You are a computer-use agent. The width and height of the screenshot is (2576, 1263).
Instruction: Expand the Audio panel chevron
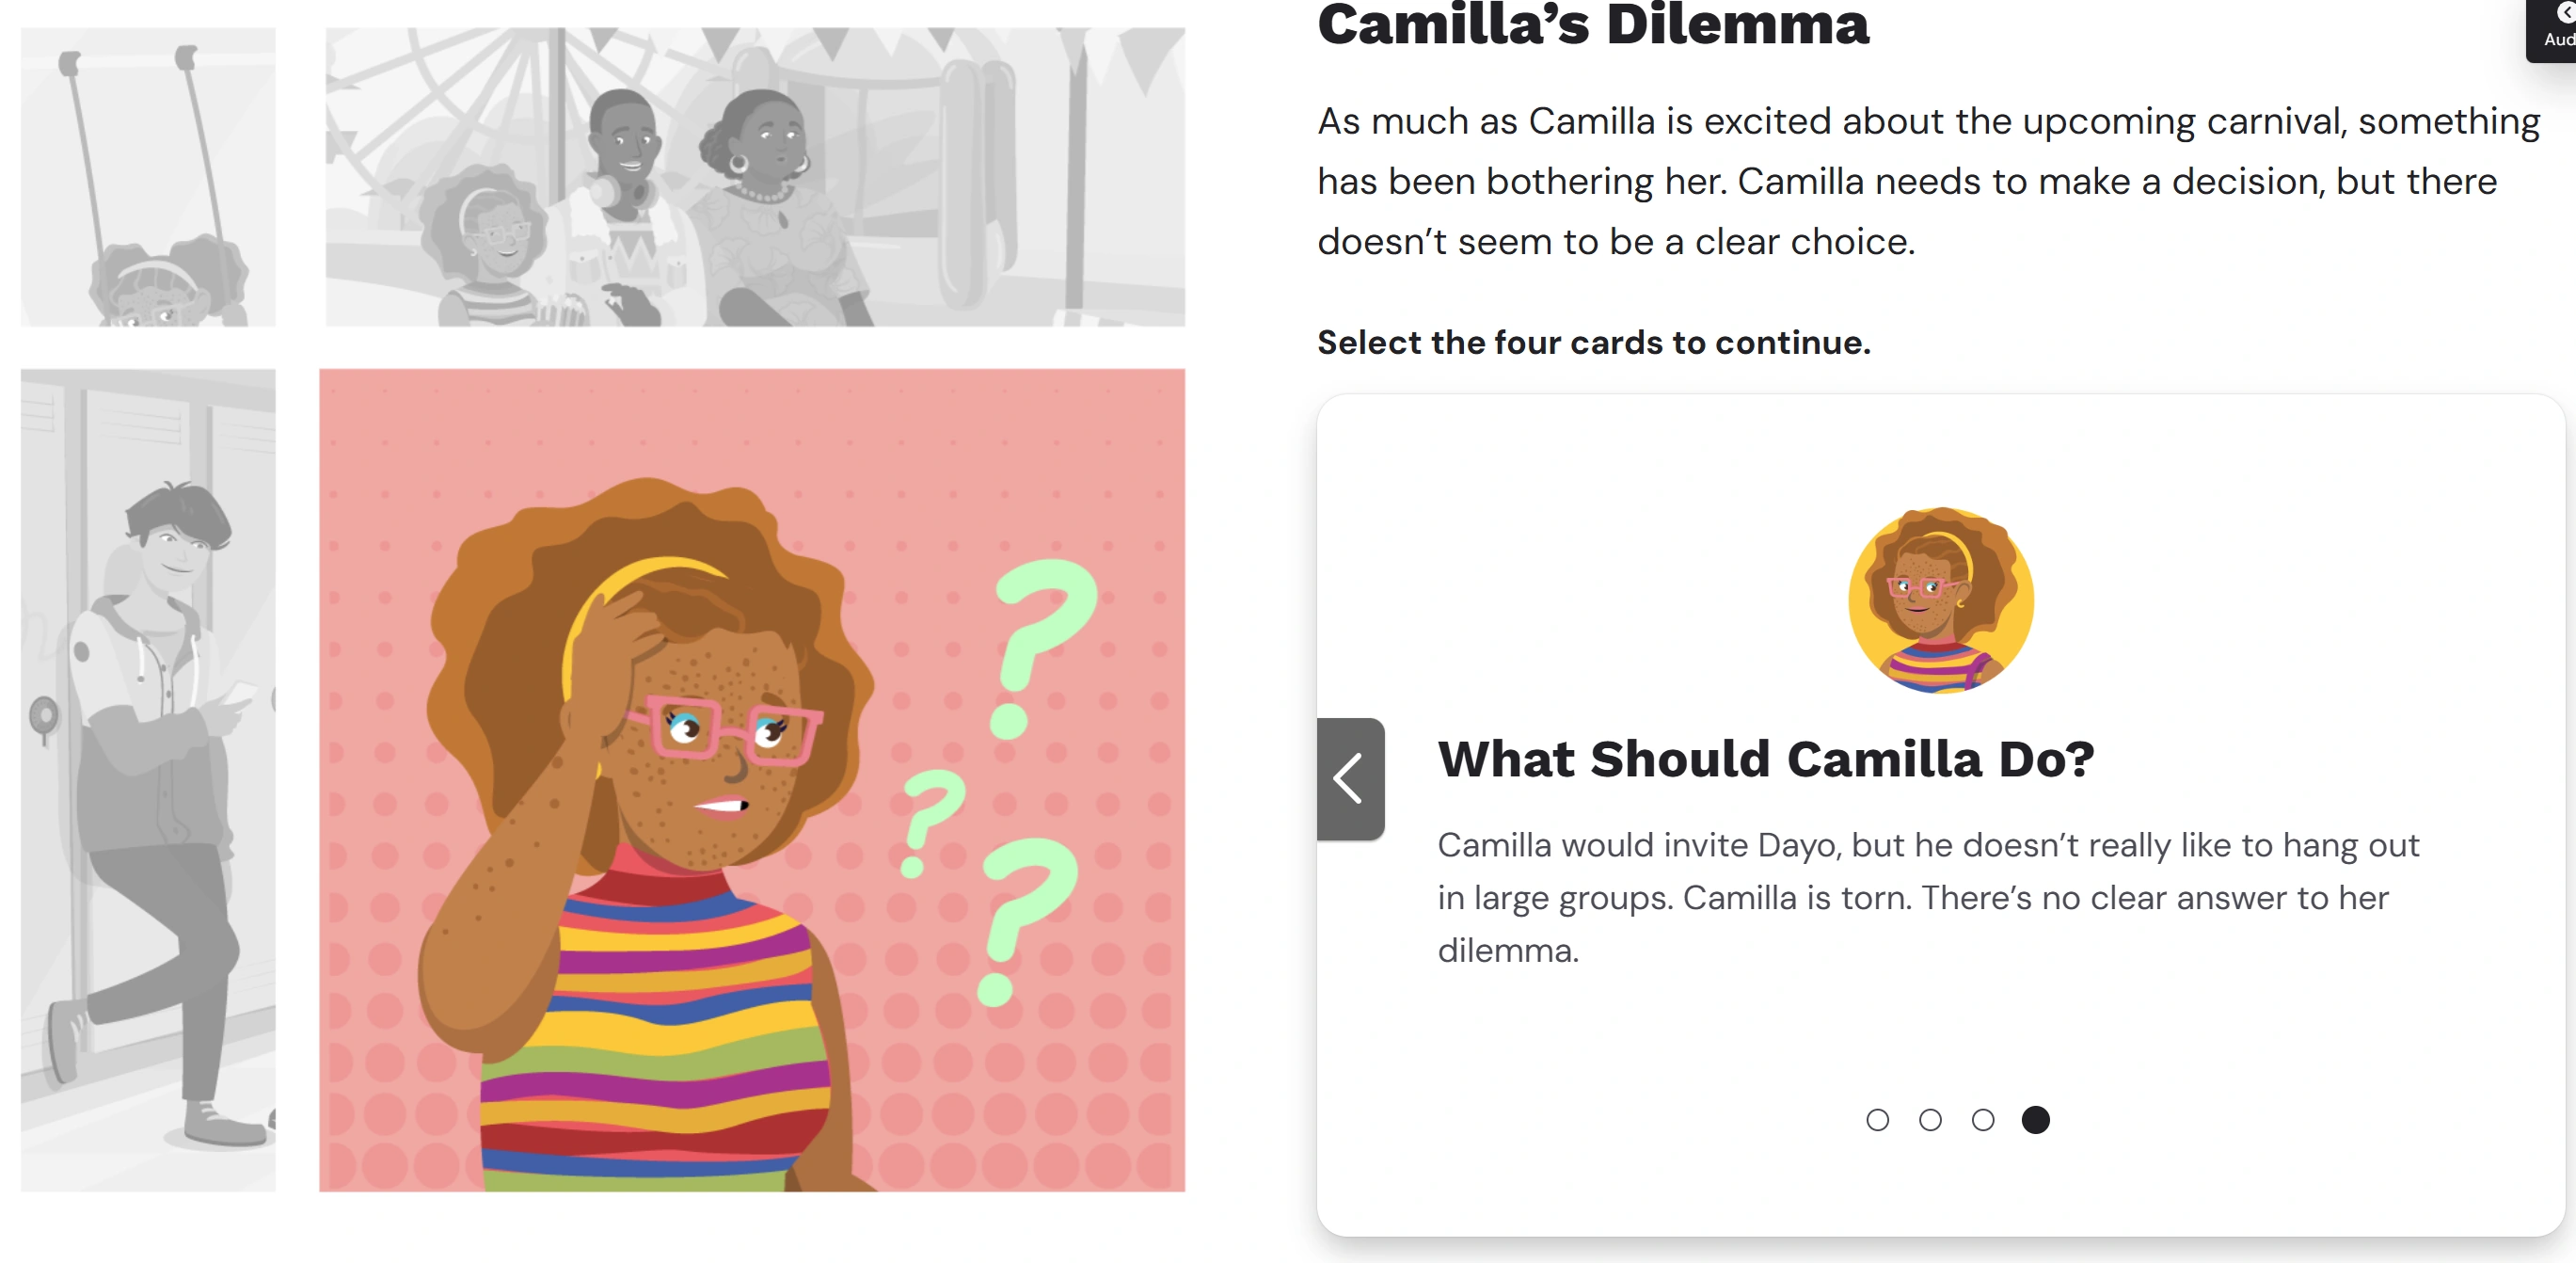pyautogui.click(x=2564, y=12)
